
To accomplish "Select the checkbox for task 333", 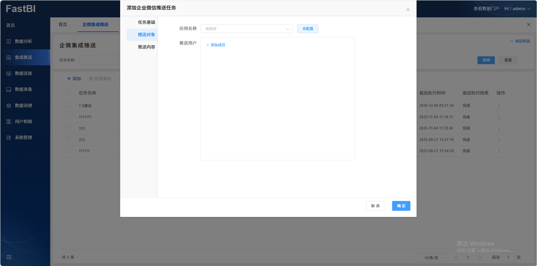I will [68, 128].
